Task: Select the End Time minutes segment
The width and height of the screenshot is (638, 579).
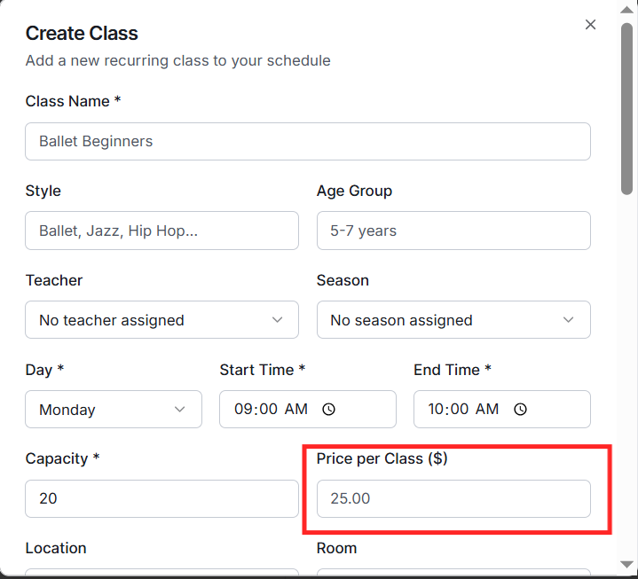Action: tap(461, 410)
